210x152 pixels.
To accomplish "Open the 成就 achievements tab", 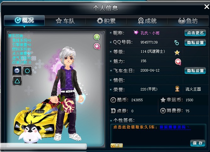I will pyautogui.click(x=147, y=21).
